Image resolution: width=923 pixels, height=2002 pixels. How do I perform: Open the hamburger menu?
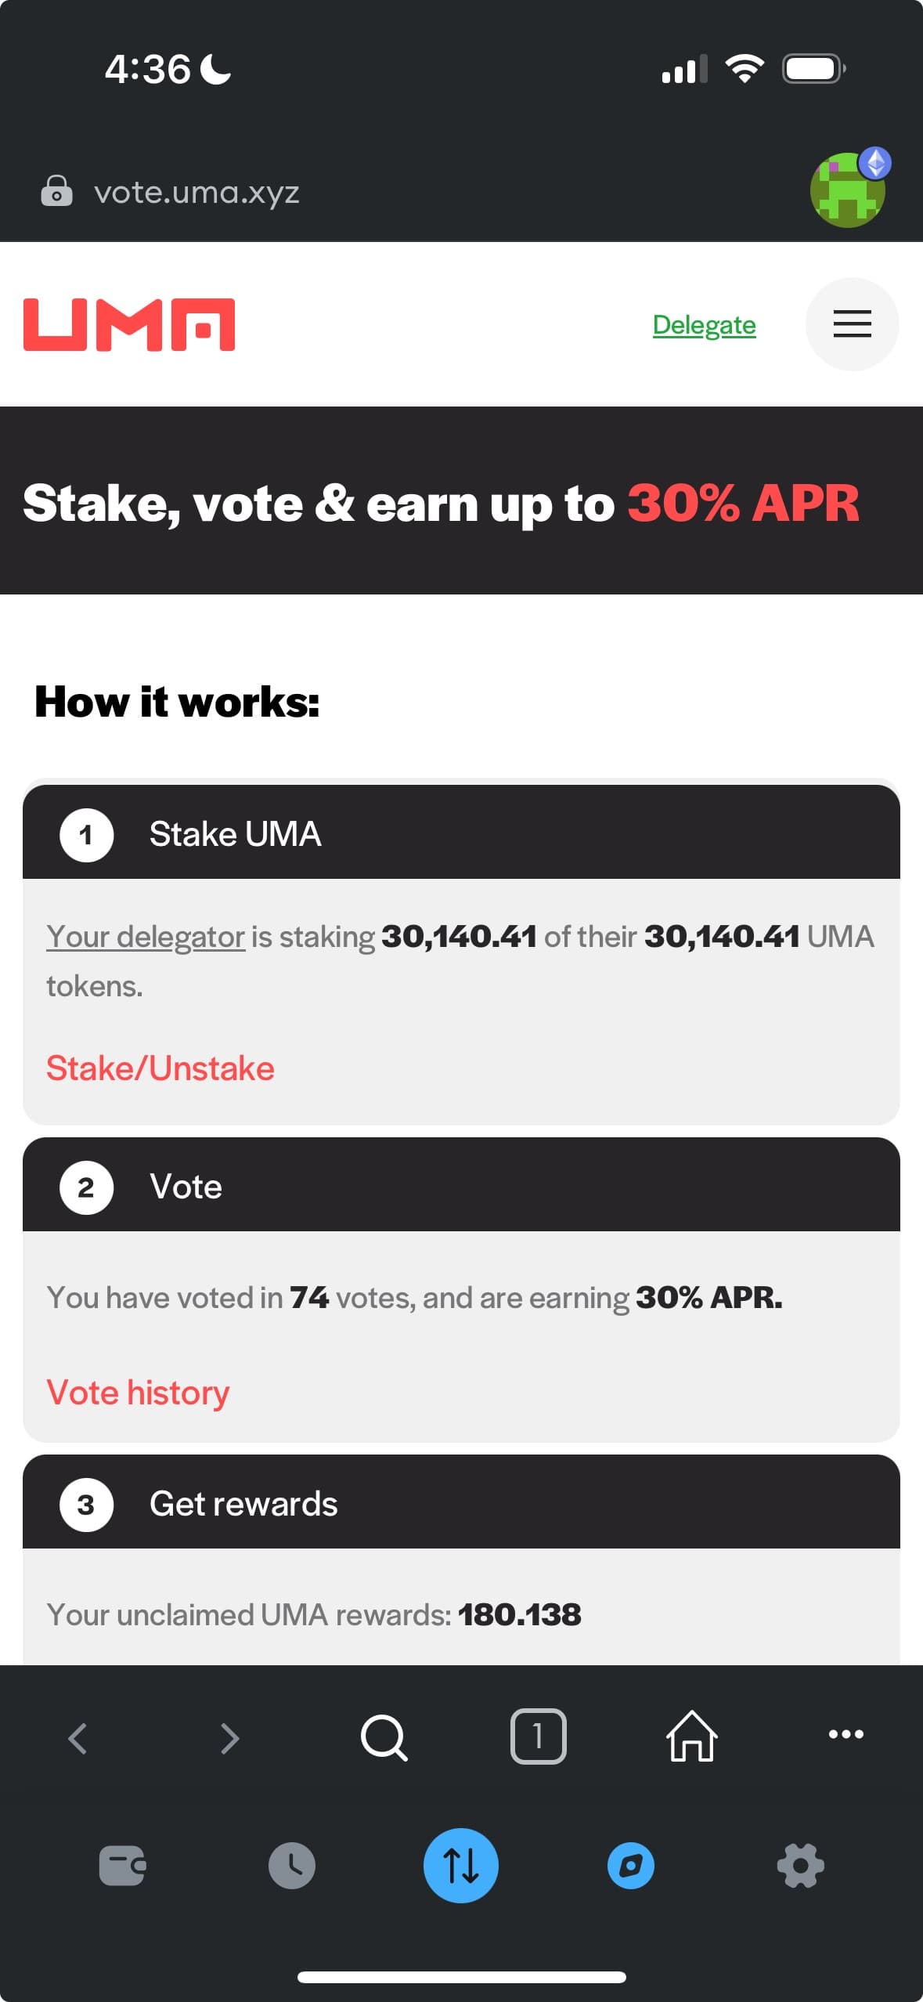852,323
